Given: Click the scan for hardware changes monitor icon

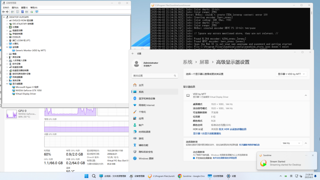Looking at the screenshot, I should (x=37, y=12).
